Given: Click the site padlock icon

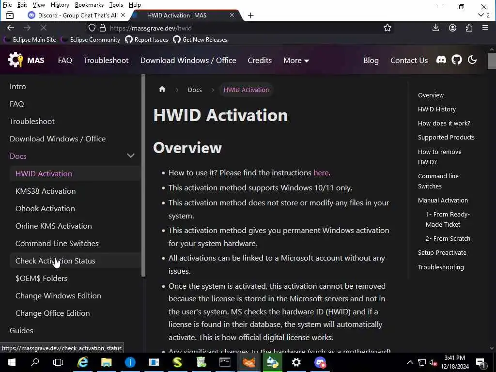Looking at the screenshot, I should pos(103,28).
